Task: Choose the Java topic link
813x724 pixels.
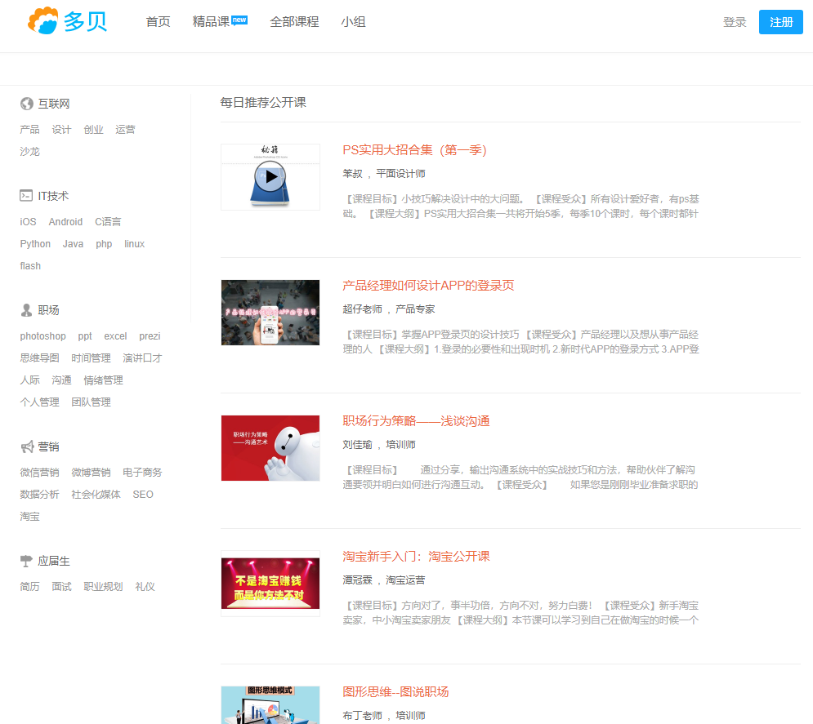Action: [73, 244]
